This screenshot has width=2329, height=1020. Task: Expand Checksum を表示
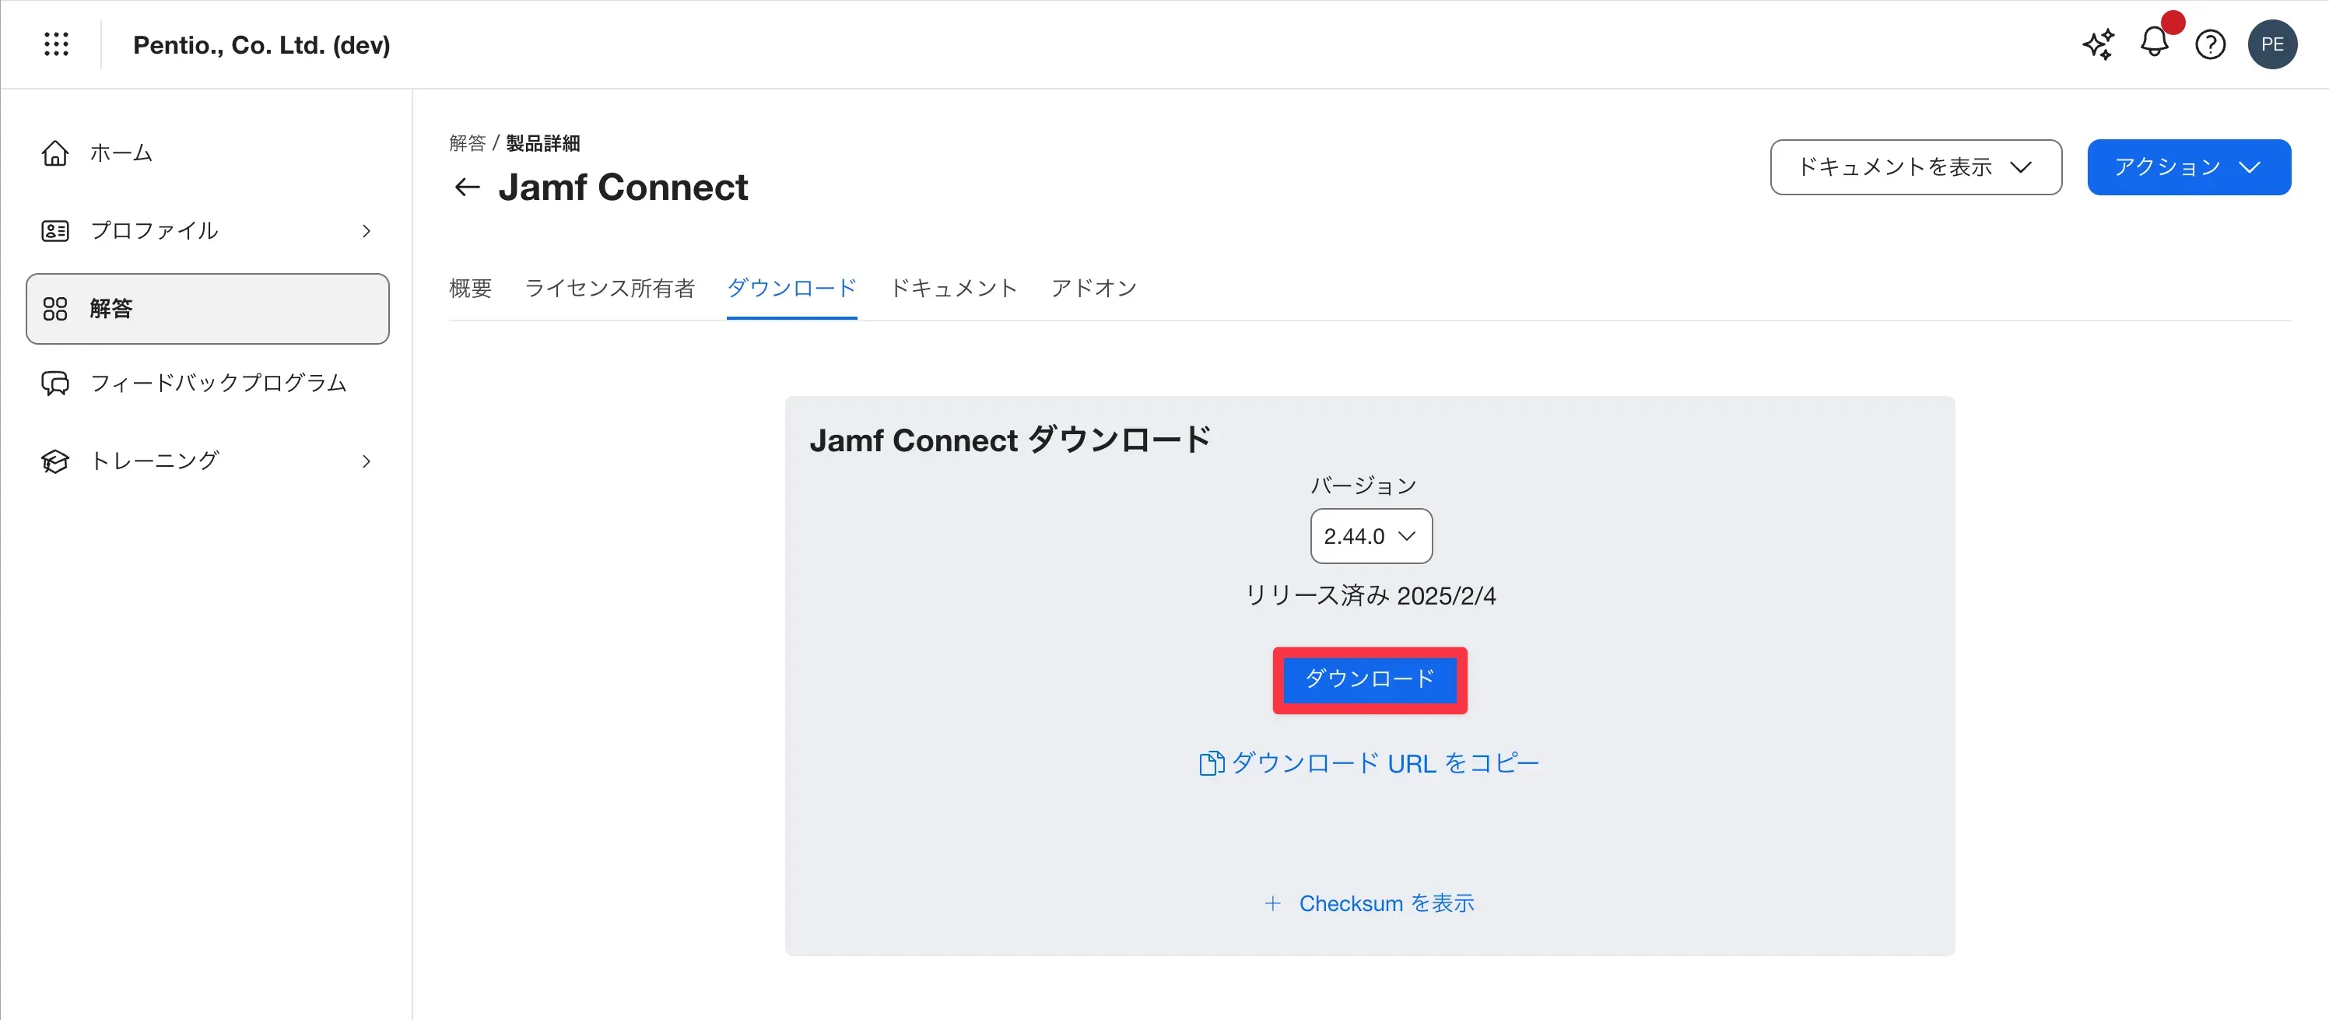[1369, 903]
